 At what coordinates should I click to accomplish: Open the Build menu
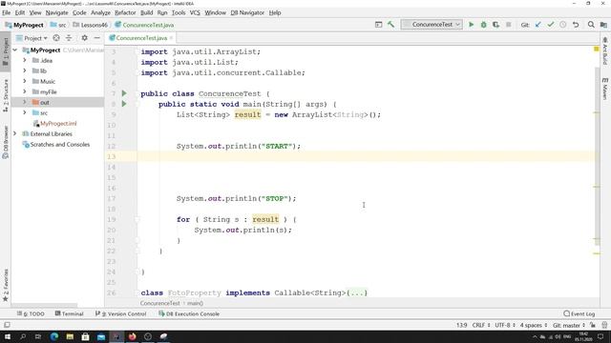coord(146,12)
